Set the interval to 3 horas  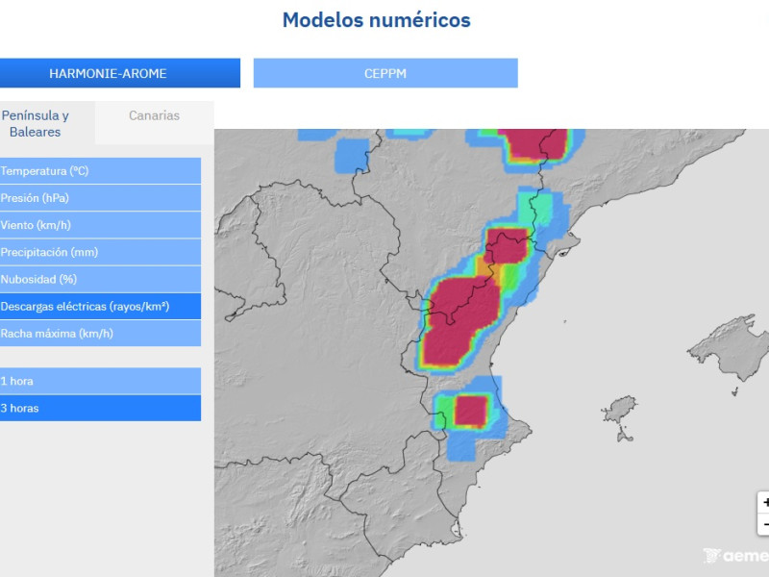coord(100,408)
